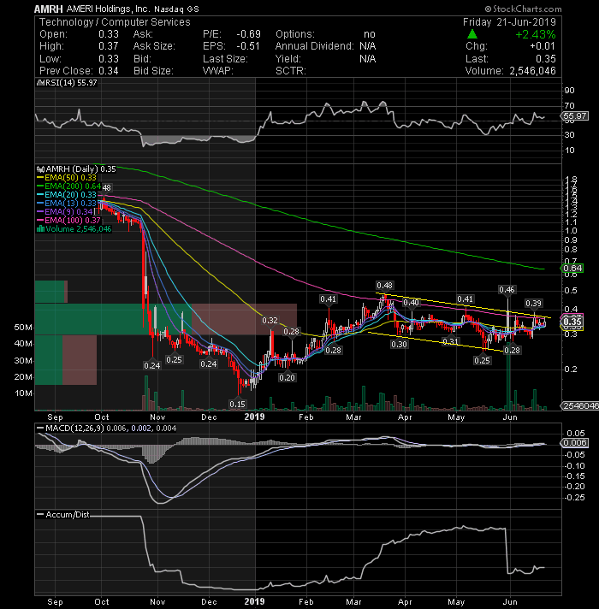
Task: Click the SCTR label
Action: 291,71
